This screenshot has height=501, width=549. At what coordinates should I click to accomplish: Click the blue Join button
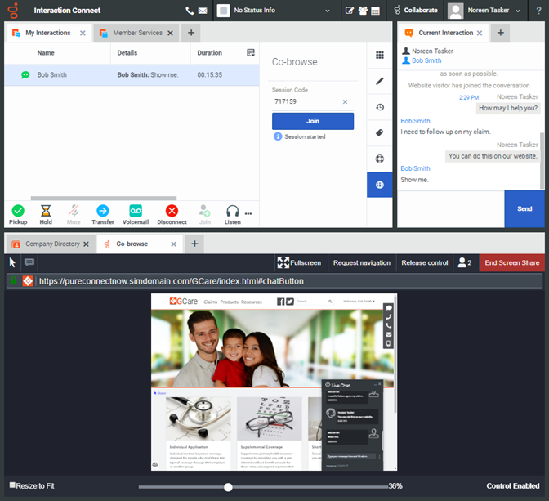click(x=313, y=121)
